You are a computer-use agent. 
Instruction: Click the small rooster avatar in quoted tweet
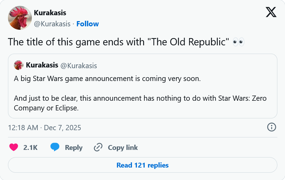click(18, 65)
